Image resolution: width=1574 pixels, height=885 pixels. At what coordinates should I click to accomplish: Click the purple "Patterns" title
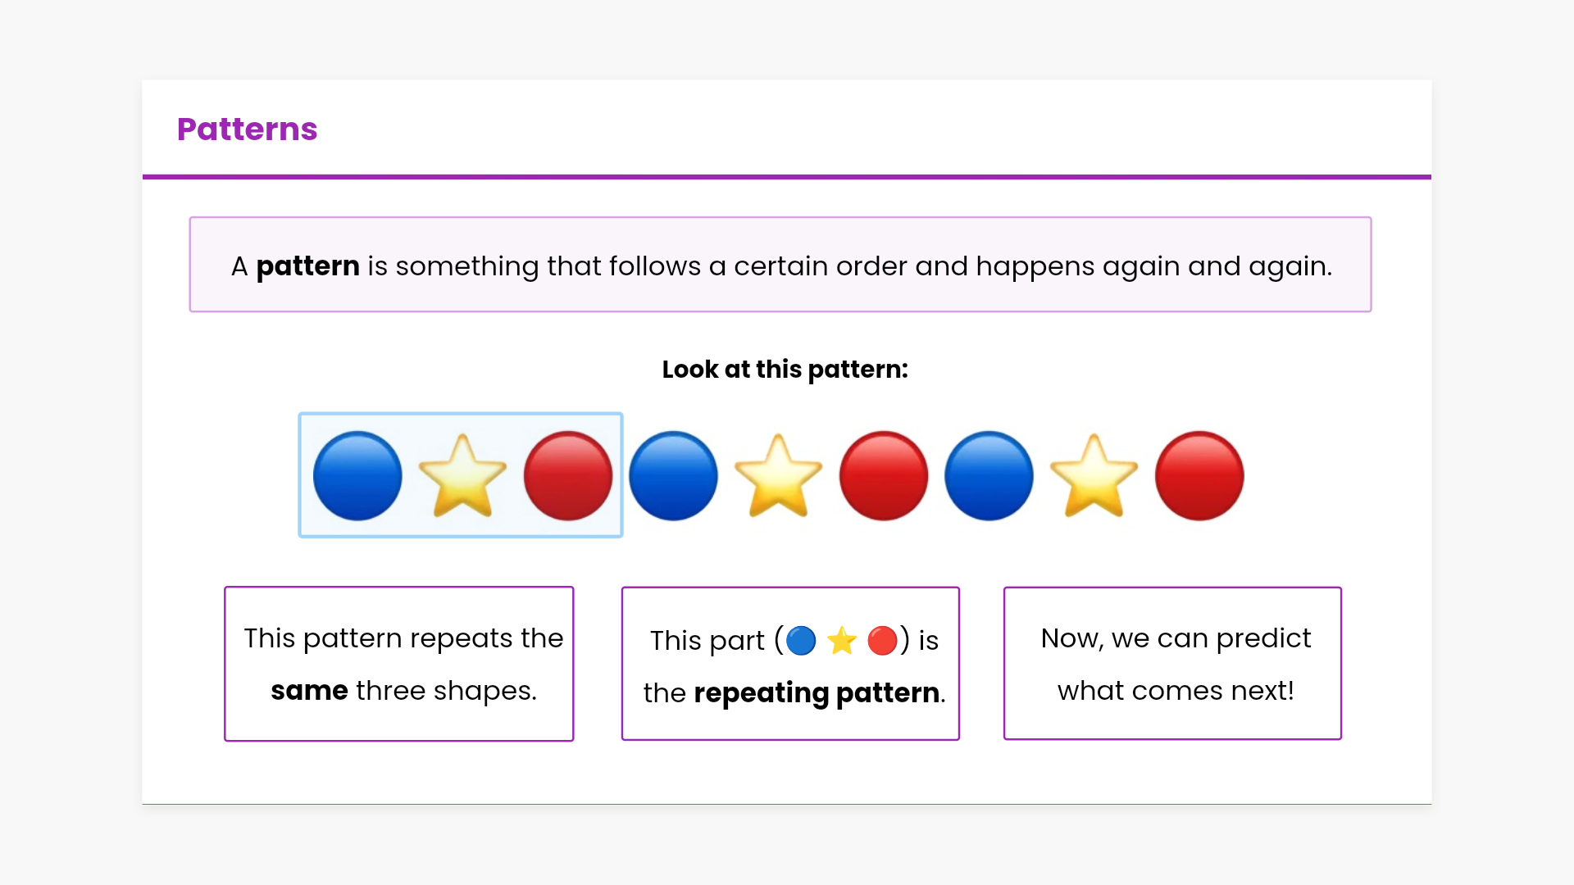(247, 129)
